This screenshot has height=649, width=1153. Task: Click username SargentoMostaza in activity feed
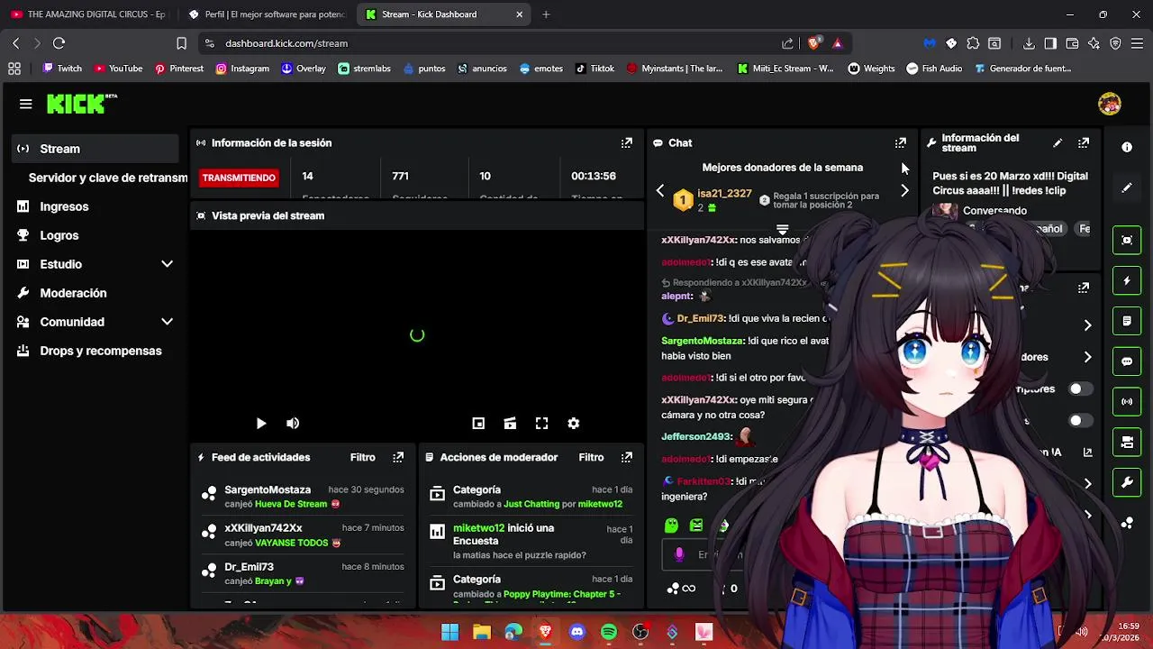pos(268,489)
